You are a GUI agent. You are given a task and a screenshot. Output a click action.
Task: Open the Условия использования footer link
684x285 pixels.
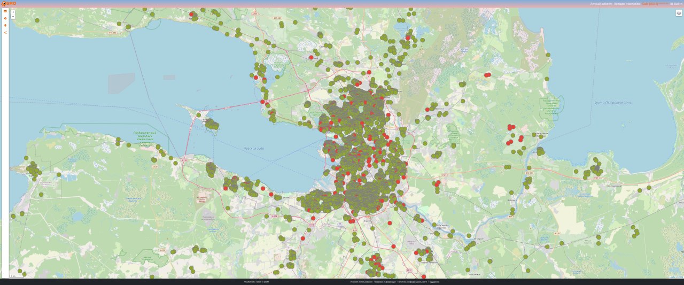coord(362,282)
